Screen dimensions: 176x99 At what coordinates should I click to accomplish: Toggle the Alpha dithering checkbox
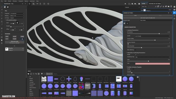(135, 50)
